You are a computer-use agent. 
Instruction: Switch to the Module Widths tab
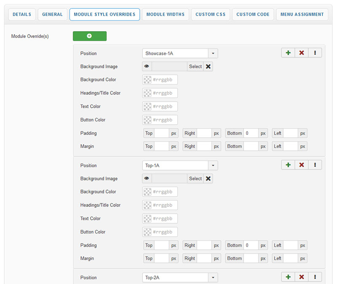tap(165, 14)
